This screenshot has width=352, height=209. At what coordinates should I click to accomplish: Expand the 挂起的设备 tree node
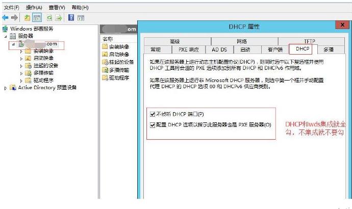click(x=21, y=66)
